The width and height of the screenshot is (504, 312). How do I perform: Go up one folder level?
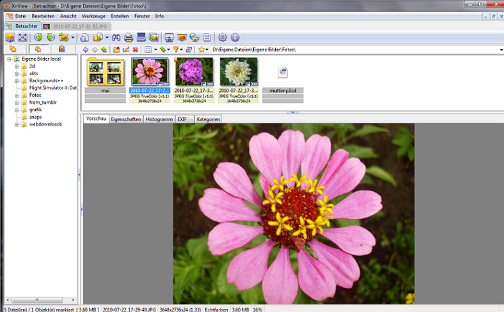point(104,50)
